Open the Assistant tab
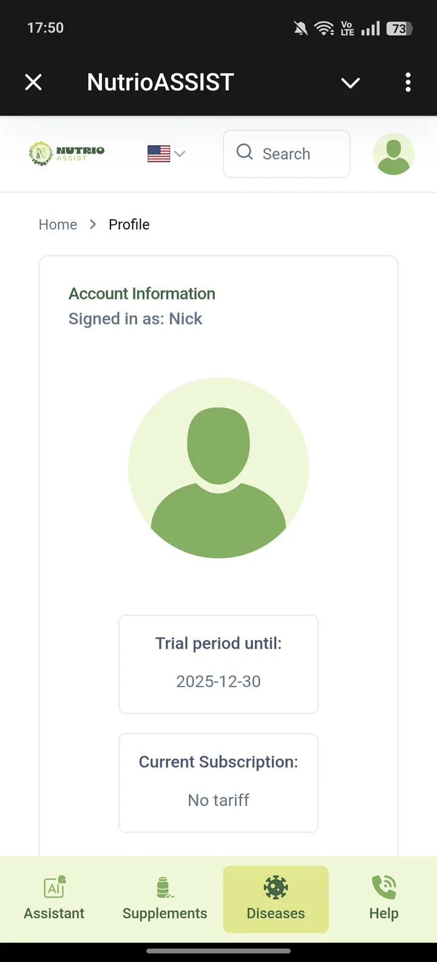Screen dimensions: 437x962 pos(54,899)
